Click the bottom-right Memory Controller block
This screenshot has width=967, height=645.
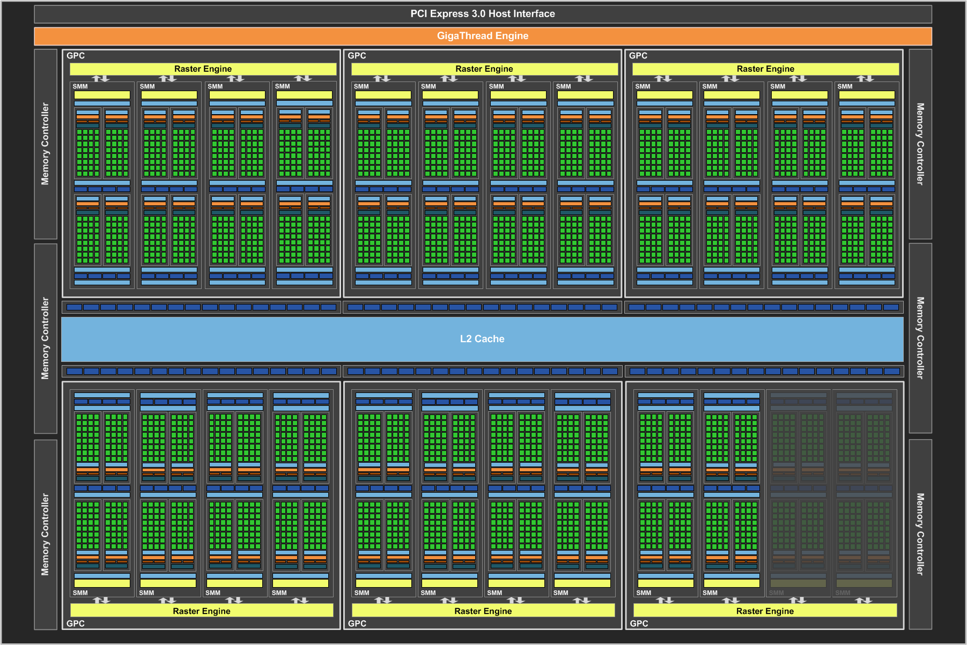click(x=920, y=534)
